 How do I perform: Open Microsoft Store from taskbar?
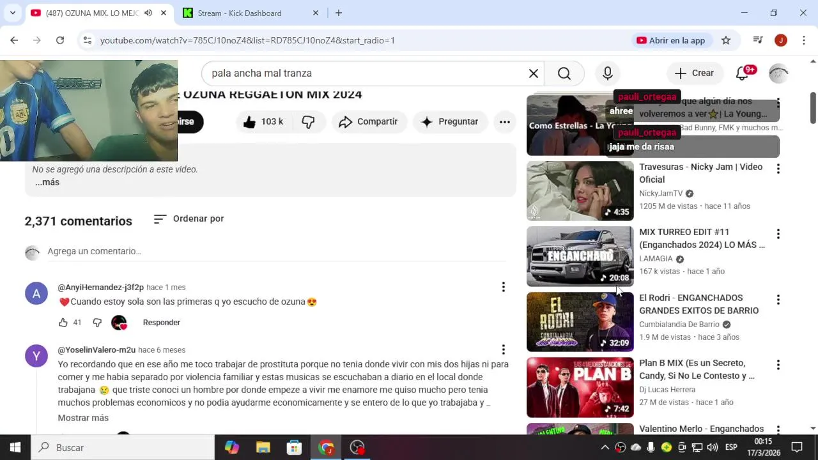(x=294, y=447)
